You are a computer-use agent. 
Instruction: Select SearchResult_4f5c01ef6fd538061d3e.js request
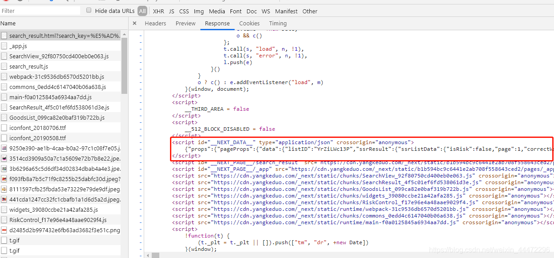[x=61, y=107]
